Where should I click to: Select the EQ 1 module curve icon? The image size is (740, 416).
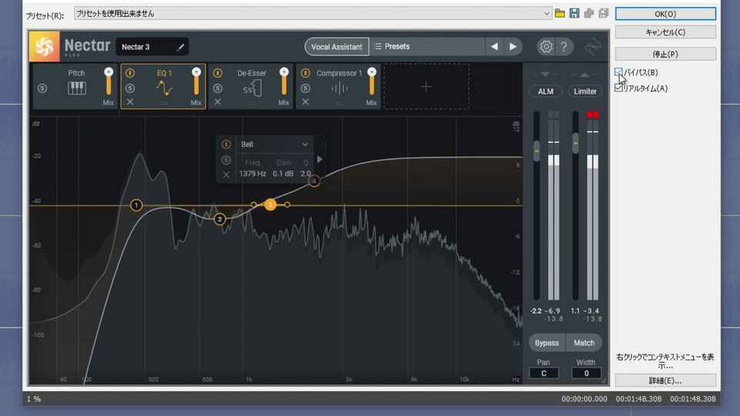tap(163, 88)
